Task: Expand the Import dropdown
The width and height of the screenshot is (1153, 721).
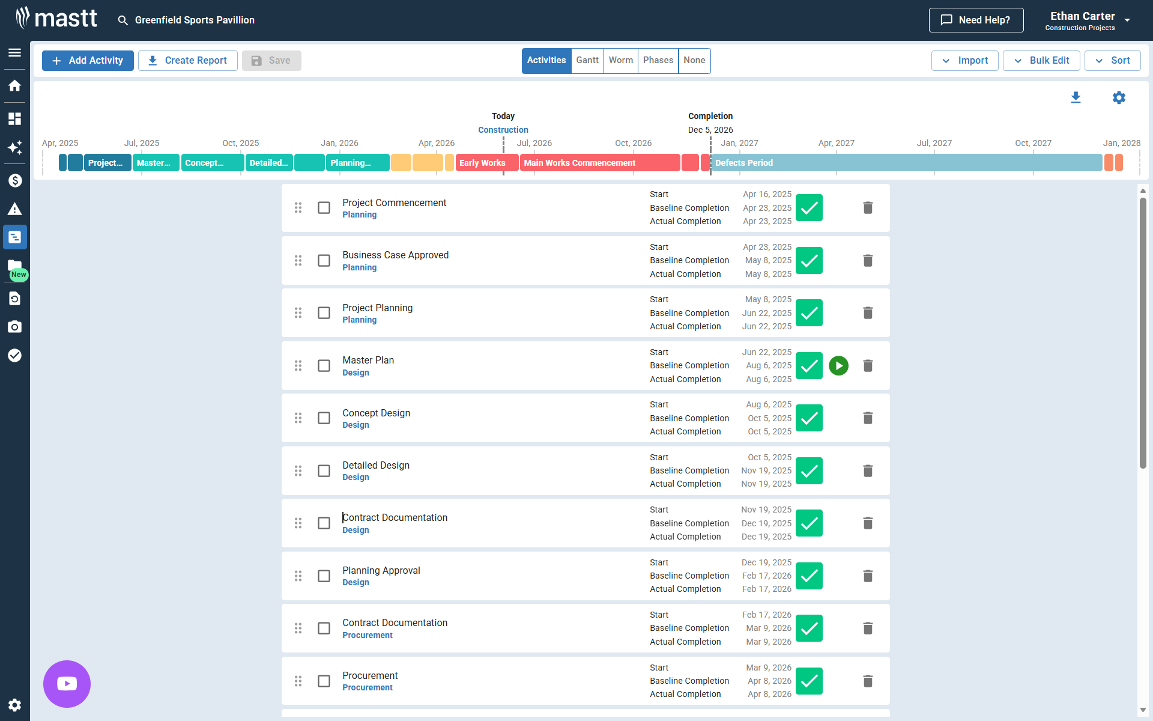Action: (x=964, y=61)
